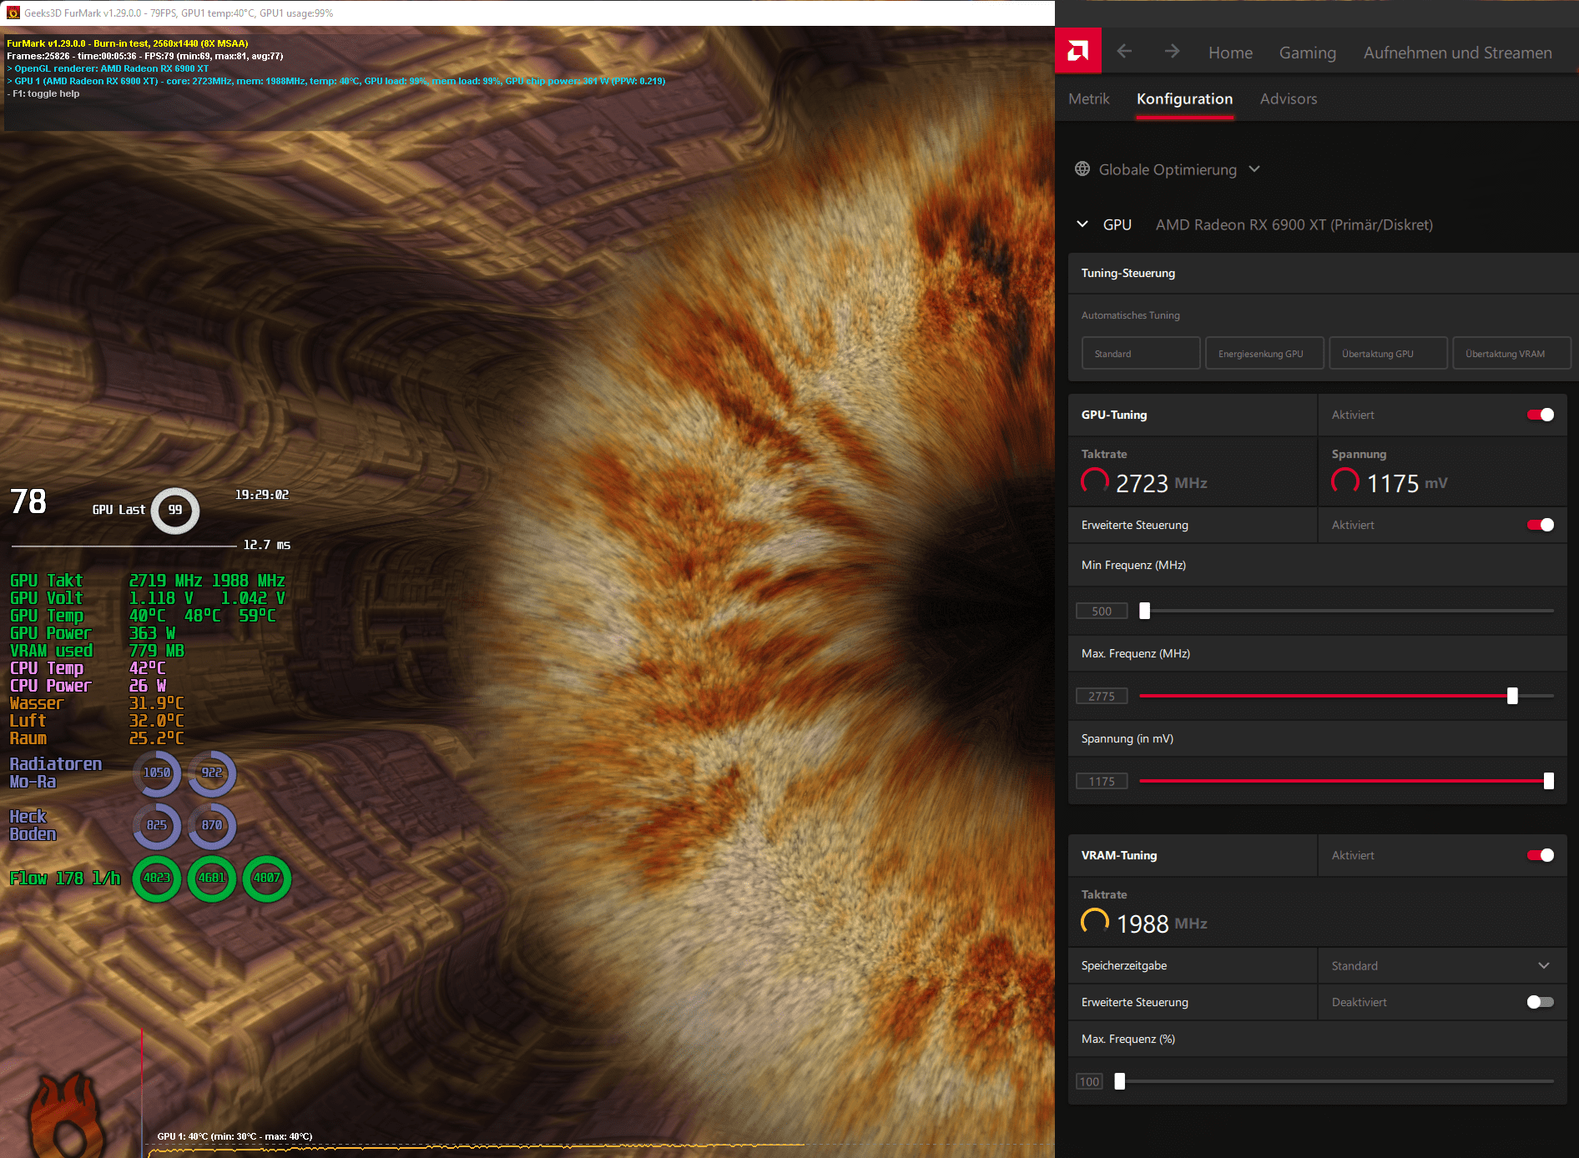Click the FurMark flame logo
This screenshot has width=1579, height=1158.
(67, 1115)
